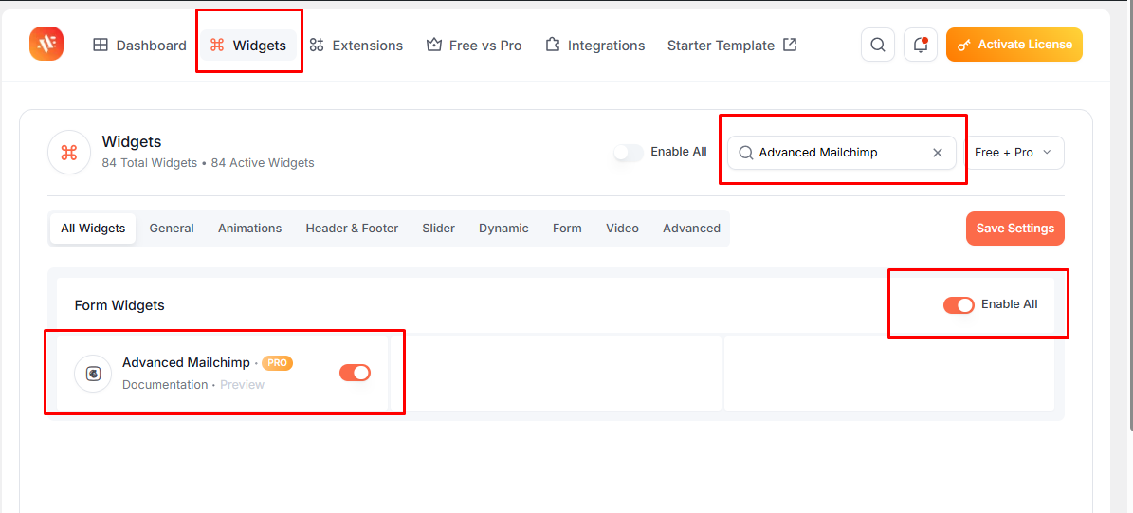Viewport: 1133px width, 513px height.
Task: Open Advanced Mailchimp Preview link
Action: (242, 384)
